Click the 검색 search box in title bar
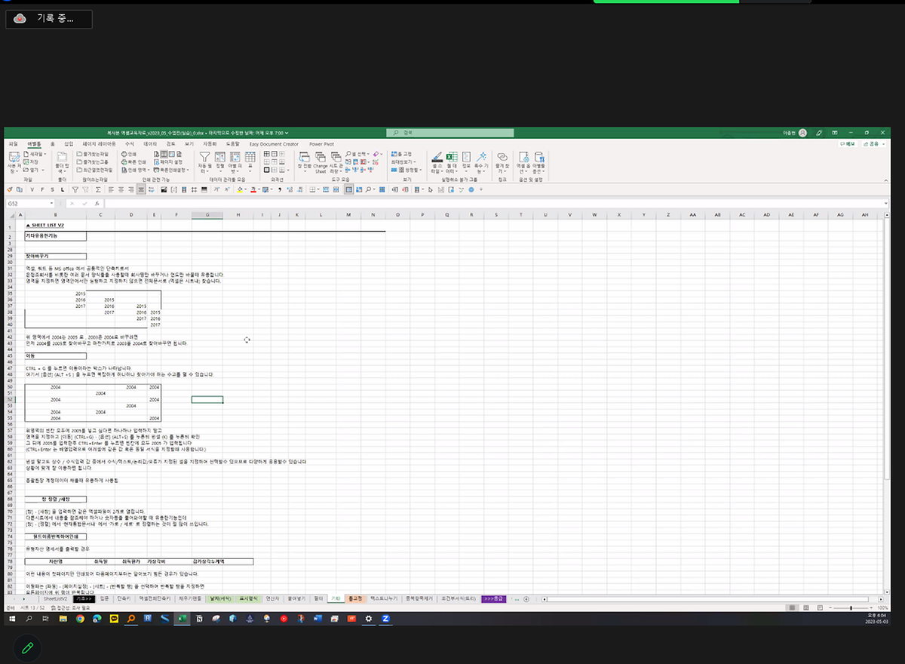This screenshot has width=905, height=664. click(449, 133)
